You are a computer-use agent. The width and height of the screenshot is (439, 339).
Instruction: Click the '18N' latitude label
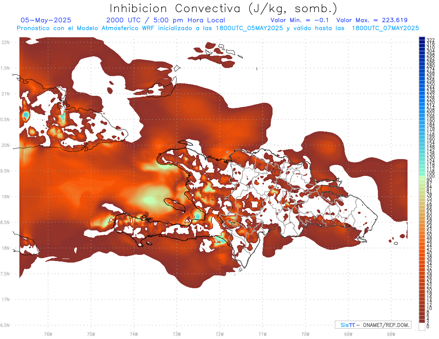(5, 248)
